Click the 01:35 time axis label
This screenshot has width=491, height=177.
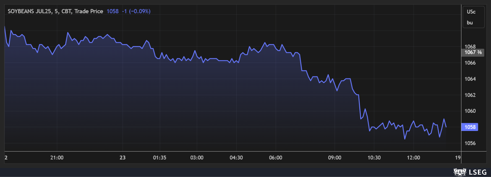160,157
